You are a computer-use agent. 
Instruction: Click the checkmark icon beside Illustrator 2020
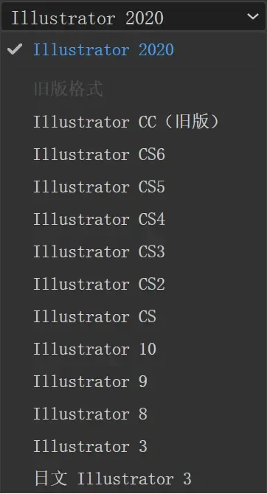pos(15,49)
